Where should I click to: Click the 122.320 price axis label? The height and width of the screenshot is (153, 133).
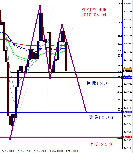[128, 140]
